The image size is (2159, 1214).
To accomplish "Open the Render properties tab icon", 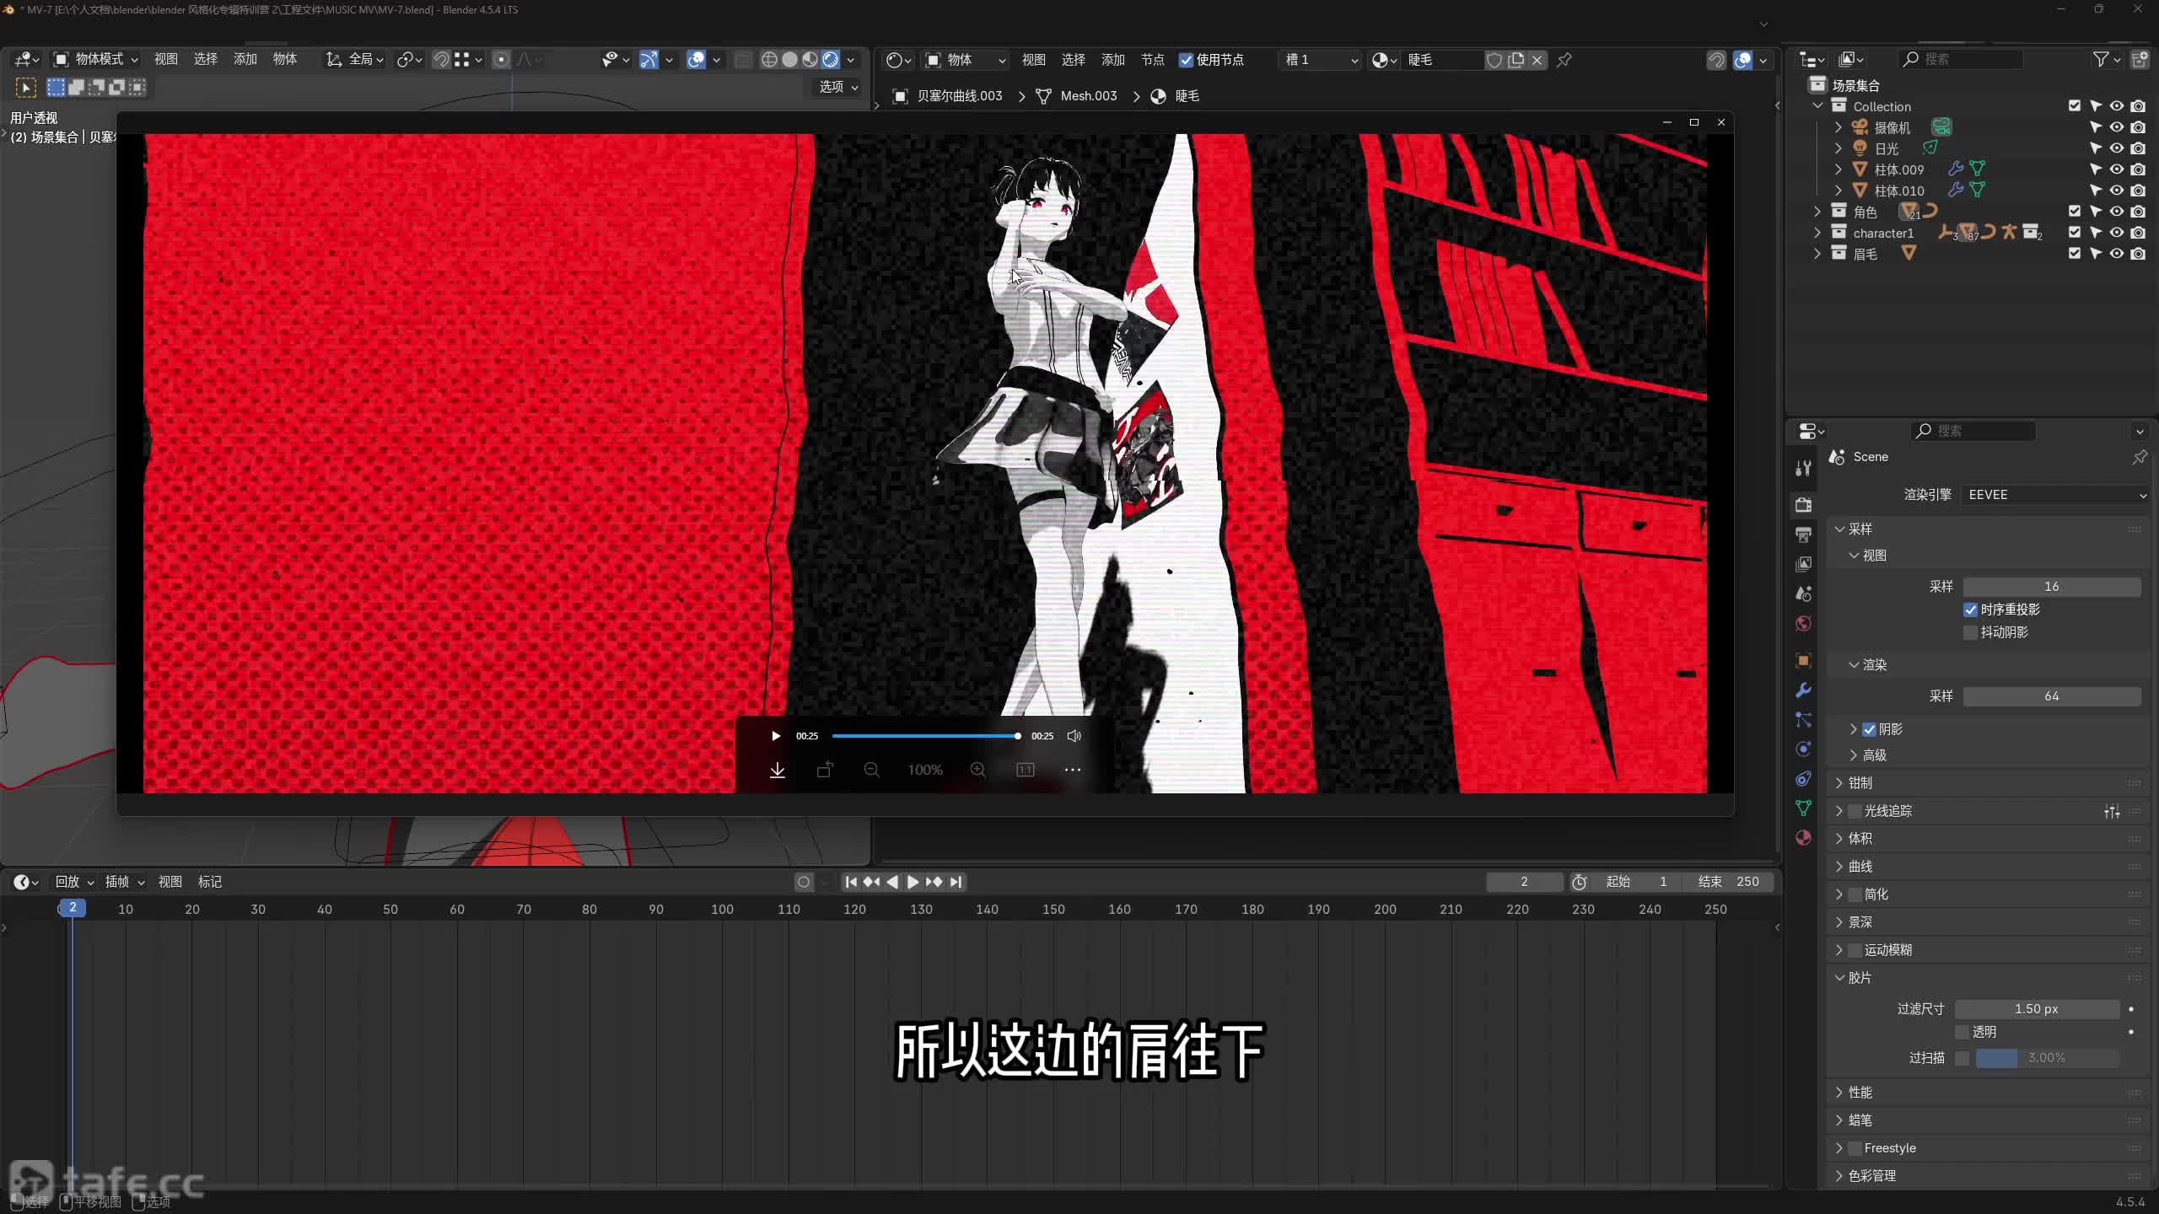I will coord(1803,505).
